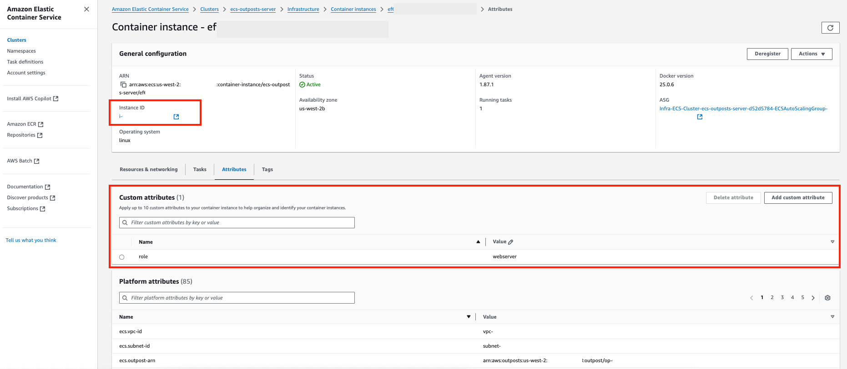Image resolution: width=847 pixels, height=369 pixels.
Task: Switch to the Tags tab
Action: [267, 169]
